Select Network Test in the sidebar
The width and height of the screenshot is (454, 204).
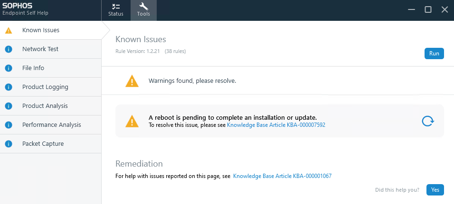[40, 49]
